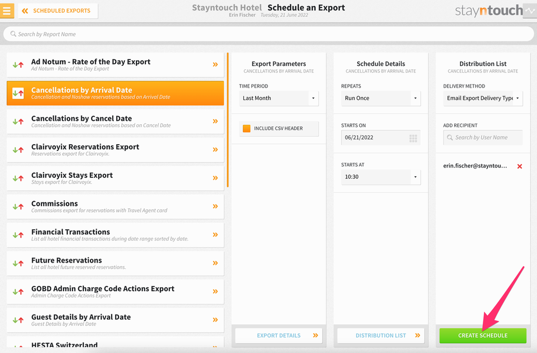Select Cancellations by Arrival Date report
The image size is (537, 353).
(115, 93)
